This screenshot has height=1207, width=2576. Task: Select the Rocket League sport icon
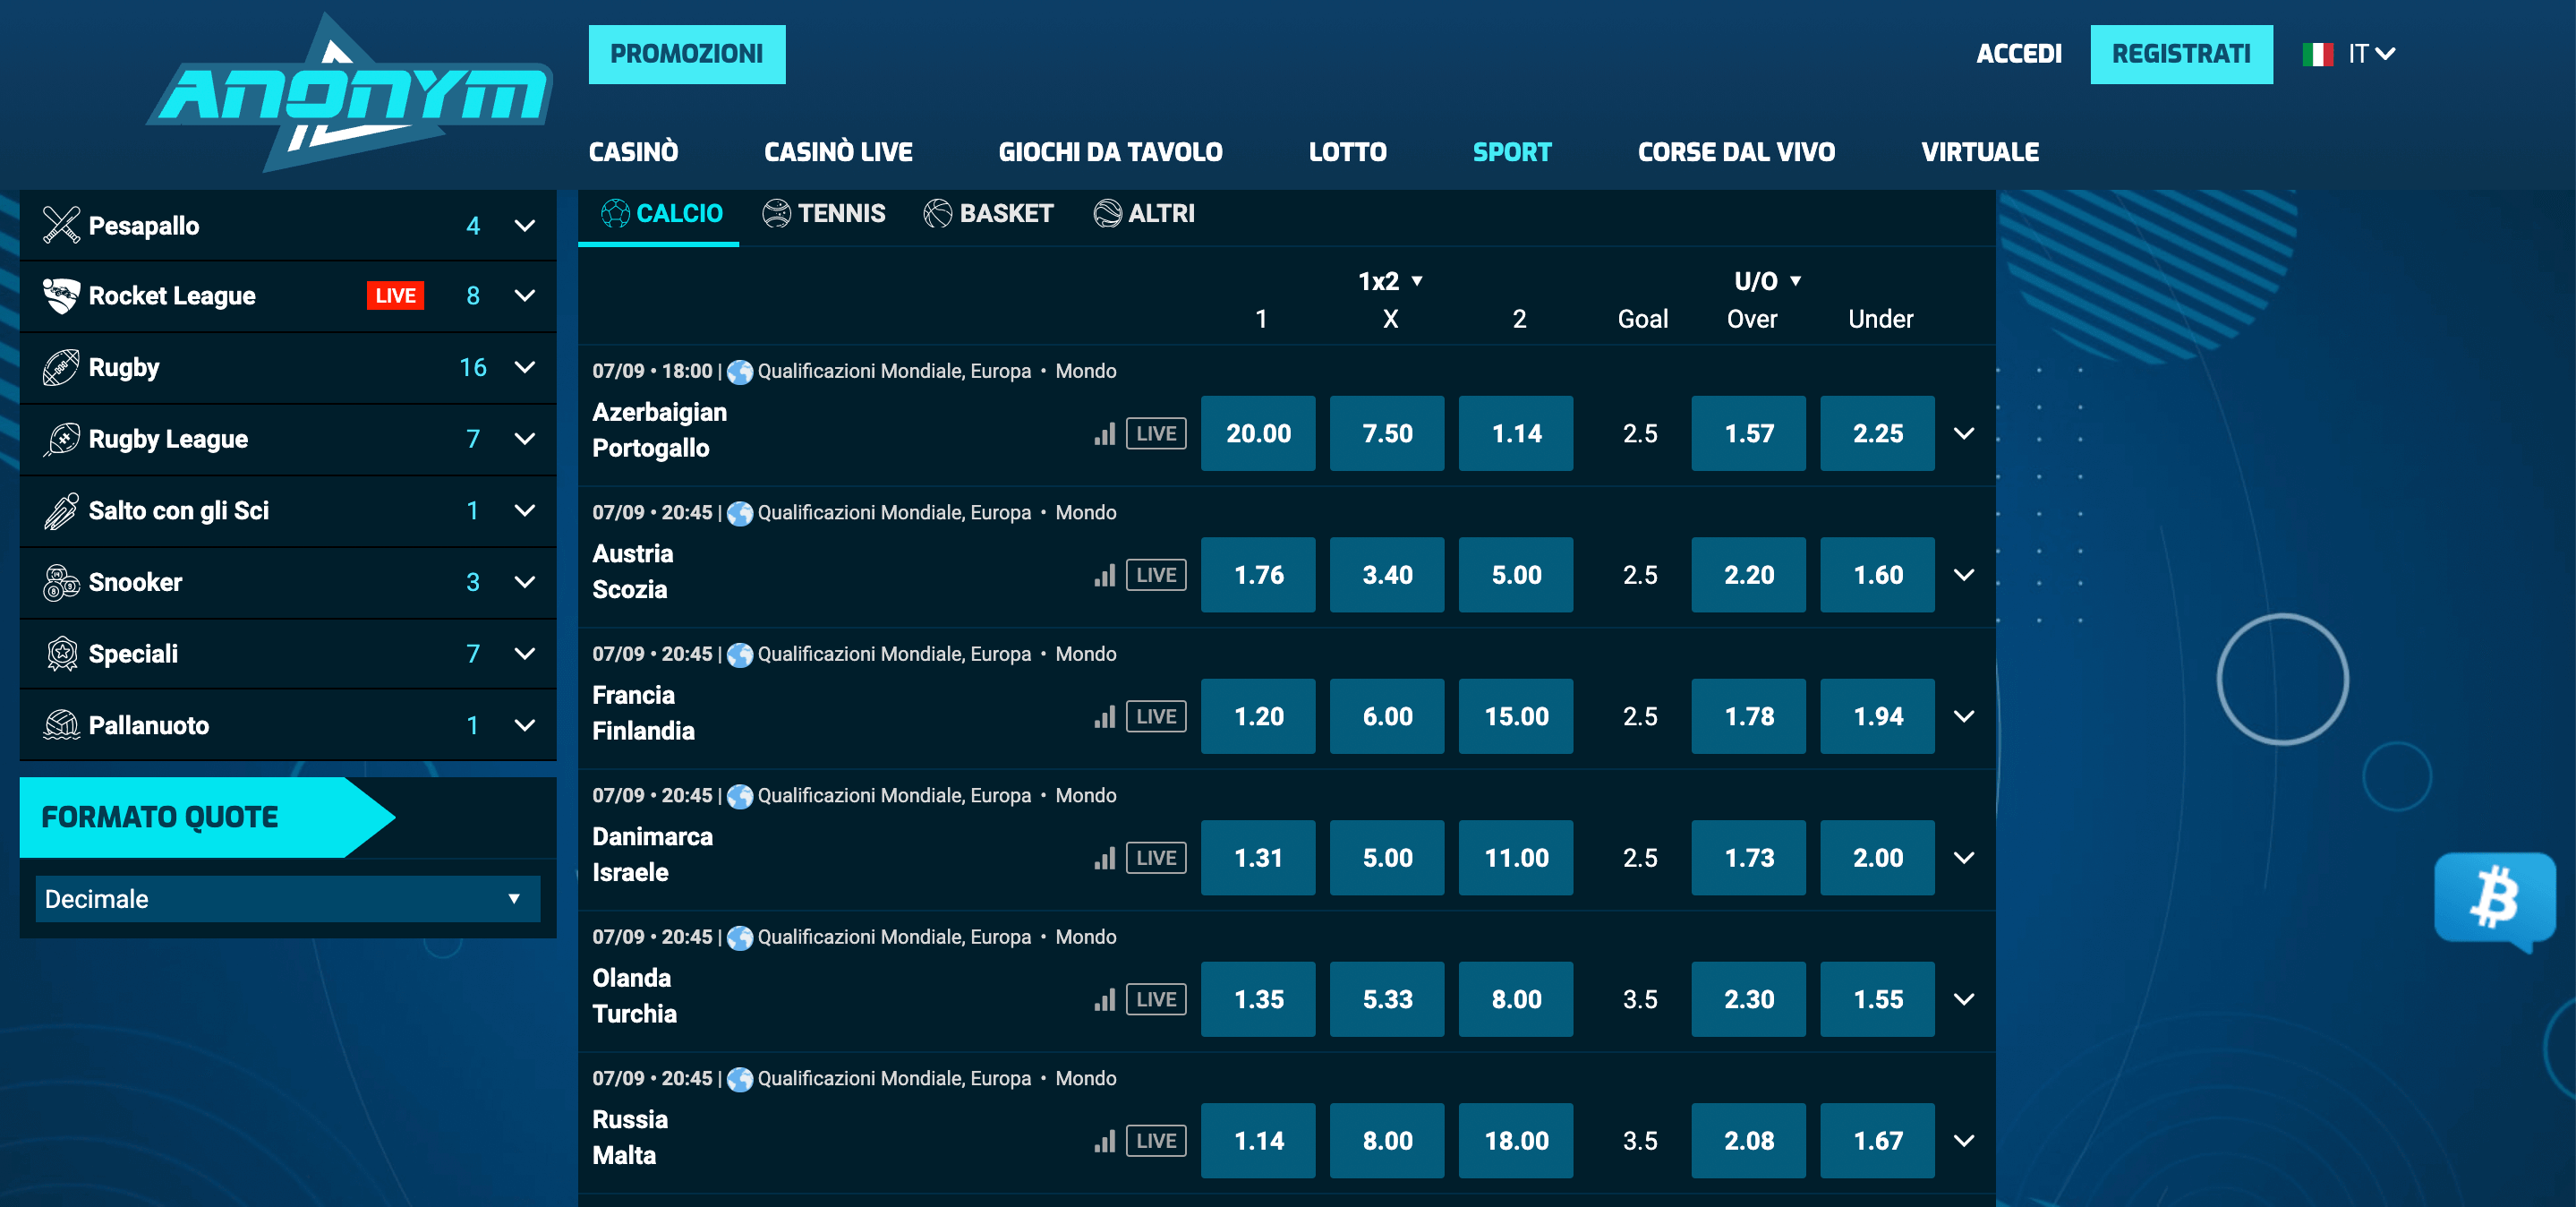(62, 295)
